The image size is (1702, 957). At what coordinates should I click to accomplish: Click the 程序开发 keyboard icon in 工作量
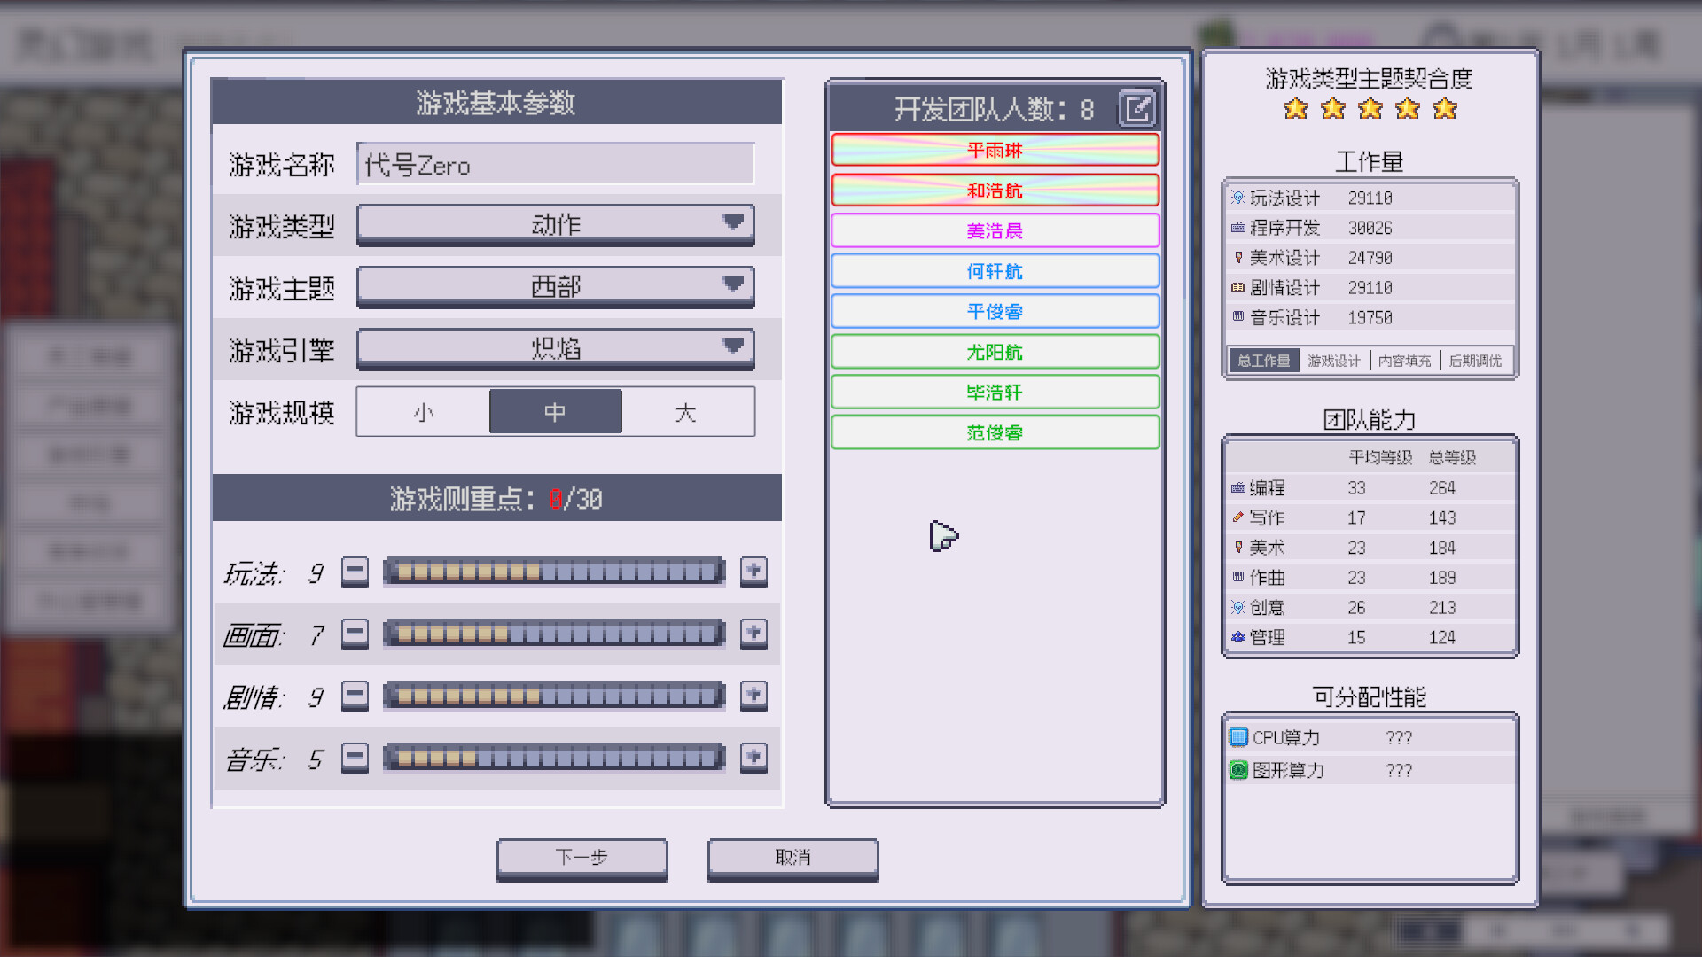(1238, 228)
